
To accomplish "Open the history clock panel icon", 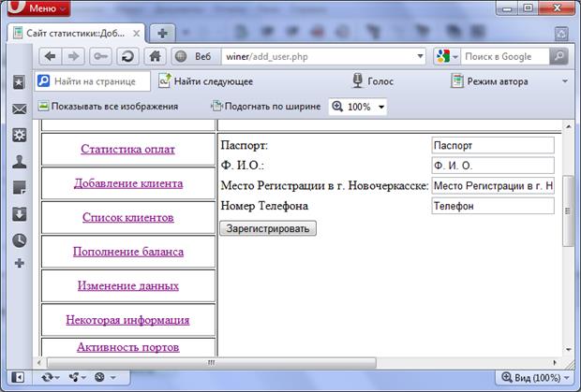I will coord(20,240).
